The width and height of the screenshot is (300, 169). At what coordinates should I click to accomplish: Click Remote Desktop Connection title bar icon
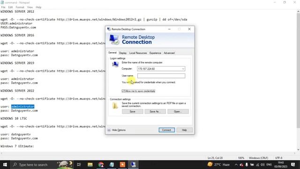109,29
